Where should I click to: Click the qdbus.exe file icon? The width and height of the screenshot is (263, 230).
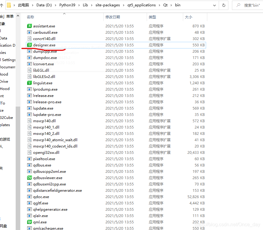click(29, 165)
